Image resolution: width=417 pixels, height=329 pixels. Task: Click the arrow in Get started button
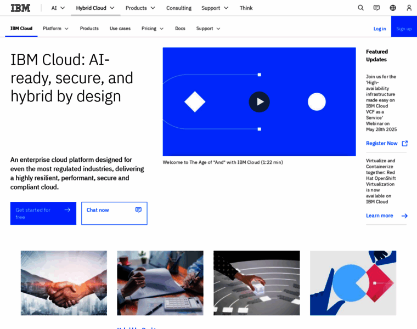click(x=67, y=210)
